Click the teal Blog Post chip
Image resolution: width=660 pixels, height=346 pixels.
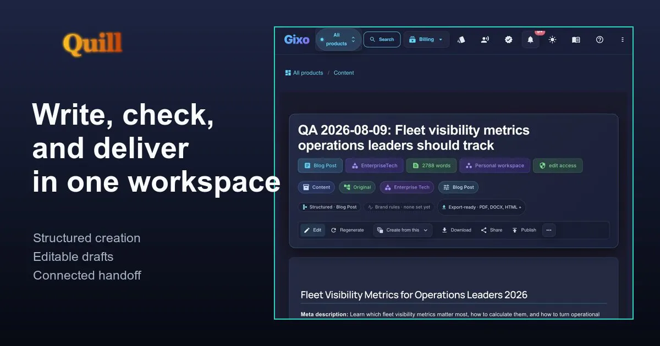(321, 165)
